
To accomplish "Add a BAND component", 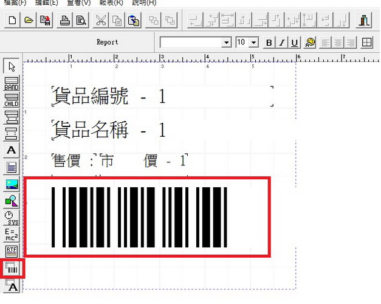I will click(12, 83).
